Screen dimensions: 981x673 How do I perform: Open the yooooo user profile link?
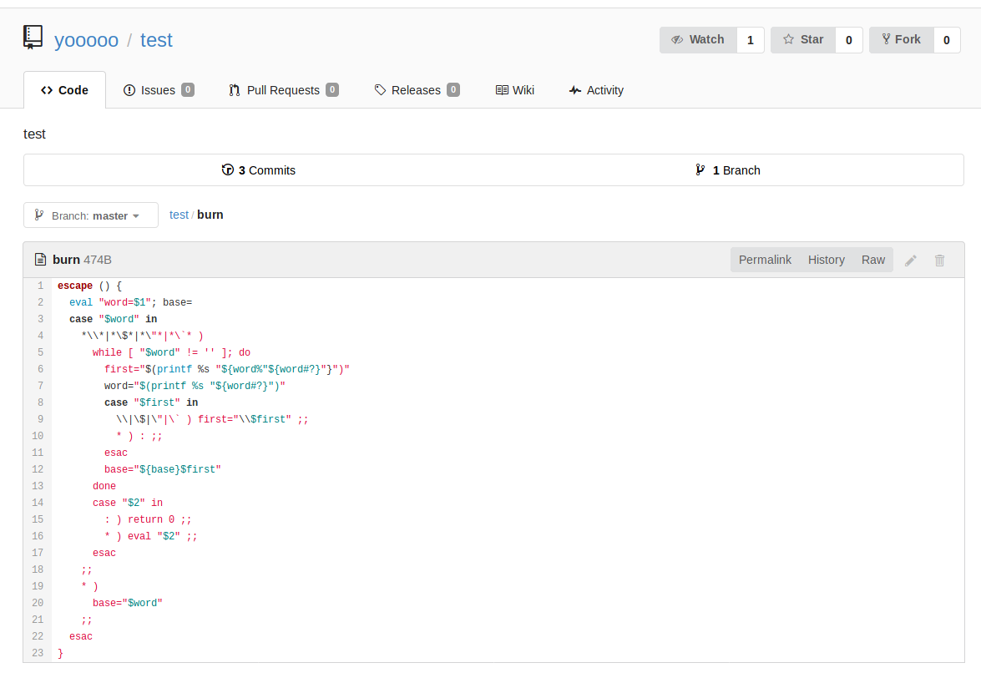pyautogui.click(x=86, y=40)
